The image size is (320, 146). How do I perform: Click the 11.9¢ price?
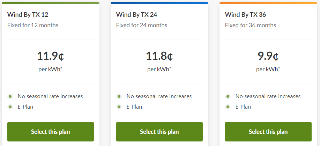[x=50, y=56]
